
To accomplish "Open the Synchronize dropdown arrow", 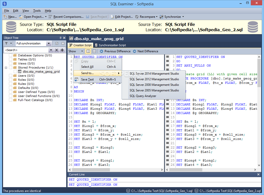I will [183, 17].
